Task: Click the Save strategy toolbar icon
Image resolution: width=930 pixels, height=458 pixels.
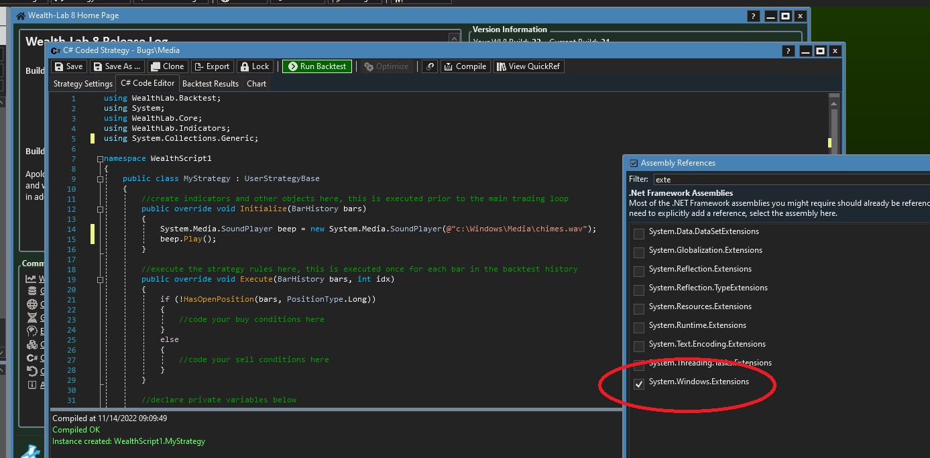Action: [x=59, y=66]
